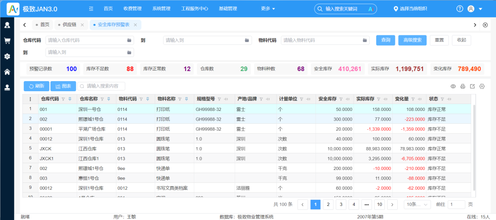Click the table vertical scrollbar

pyautogui.click(x=474, y=148)
